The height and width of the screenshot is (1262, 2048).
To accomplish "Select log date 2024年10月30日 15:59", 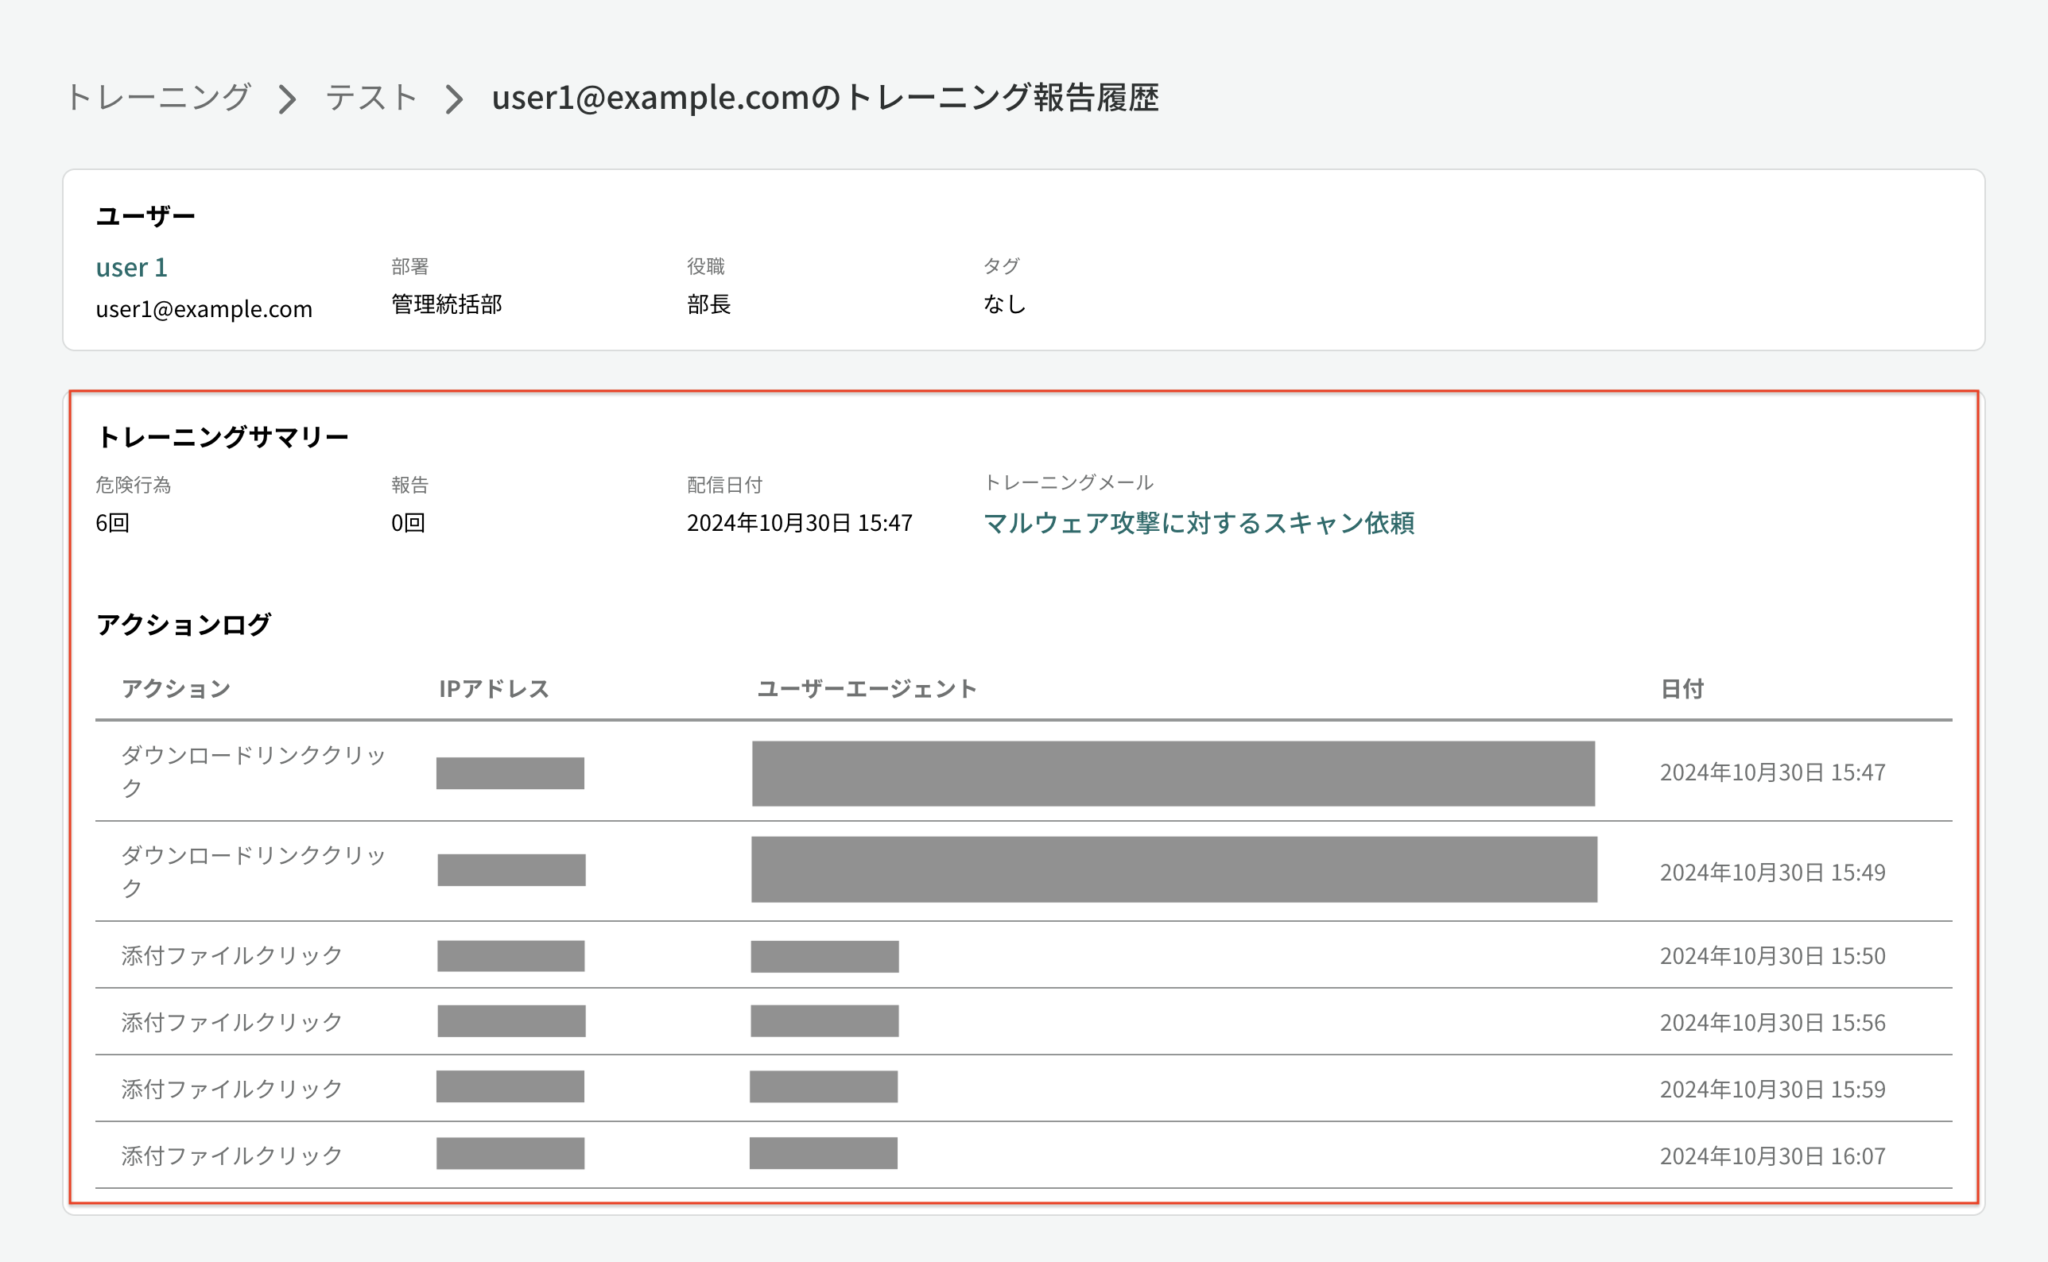I will click(1772, 1090).
